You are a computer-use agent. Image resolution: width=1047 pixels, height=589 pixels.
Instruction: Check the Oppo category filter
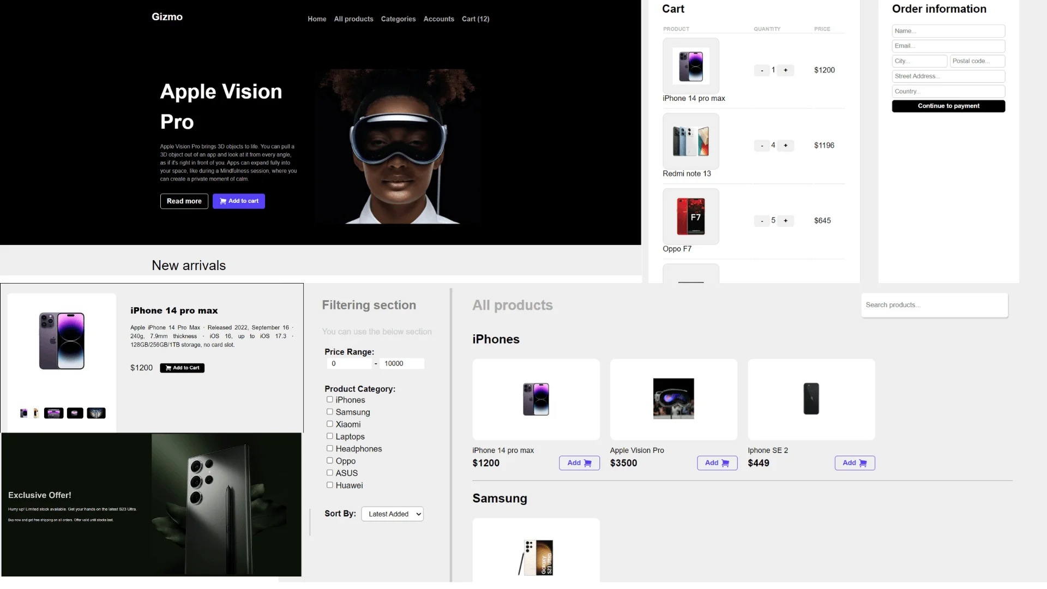(329, 460)
